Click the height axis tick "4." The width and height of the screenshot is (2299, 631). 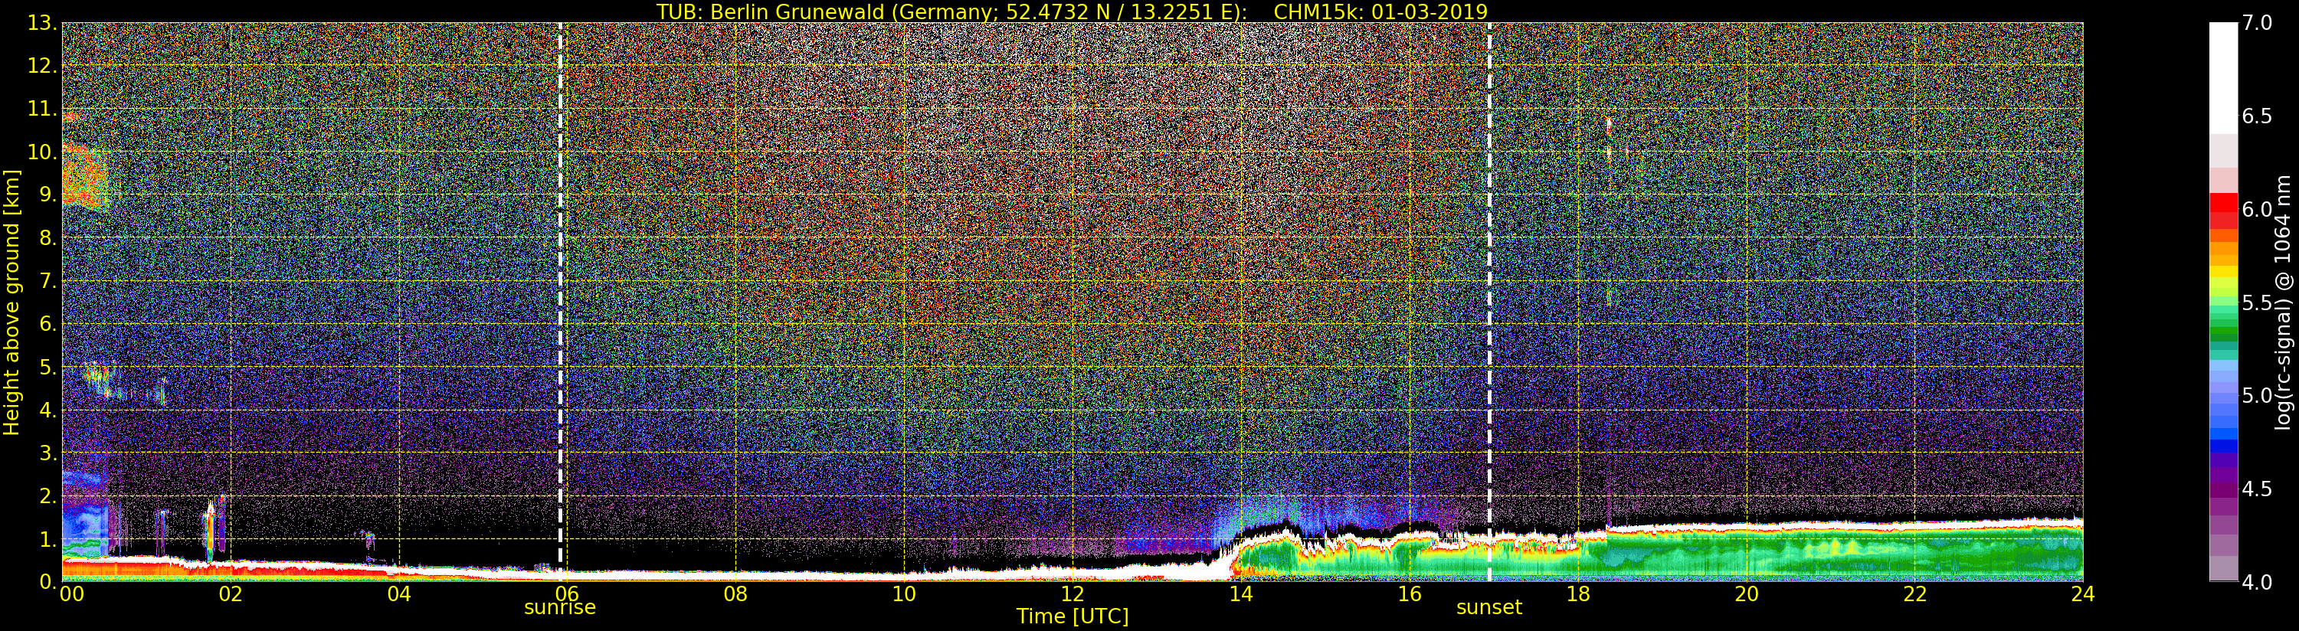pyautogui.click(x=48, y=410)
